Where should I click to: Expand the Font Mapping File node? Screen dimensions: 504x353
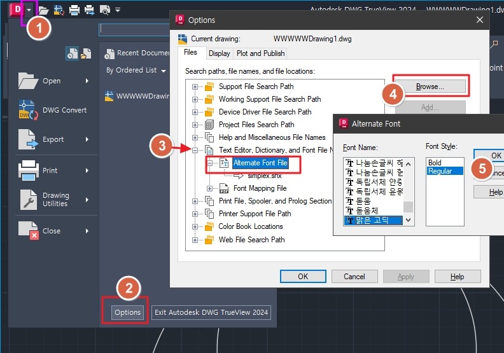click(x=209, y=188)
